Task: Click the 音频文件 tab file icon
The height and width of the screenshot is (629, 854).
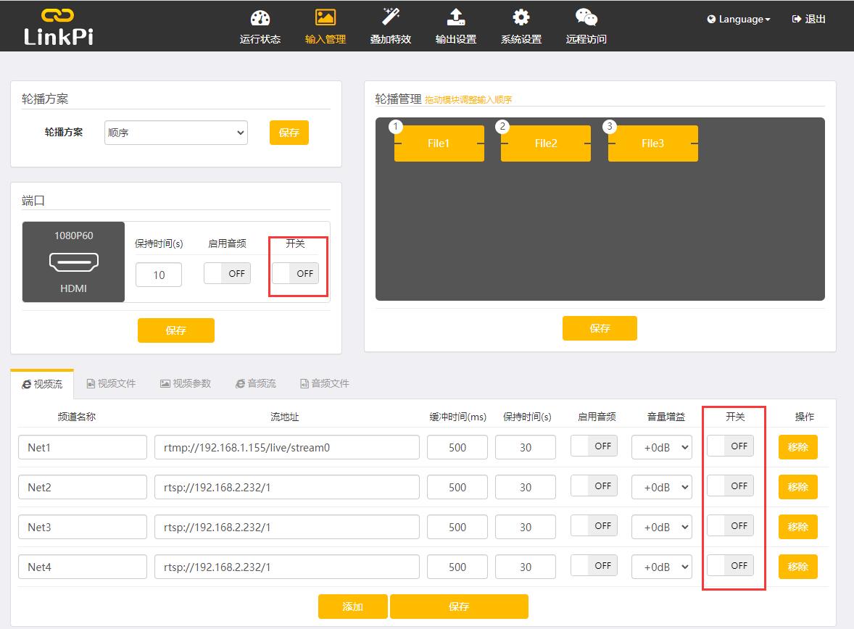Action: click(304, 384)
